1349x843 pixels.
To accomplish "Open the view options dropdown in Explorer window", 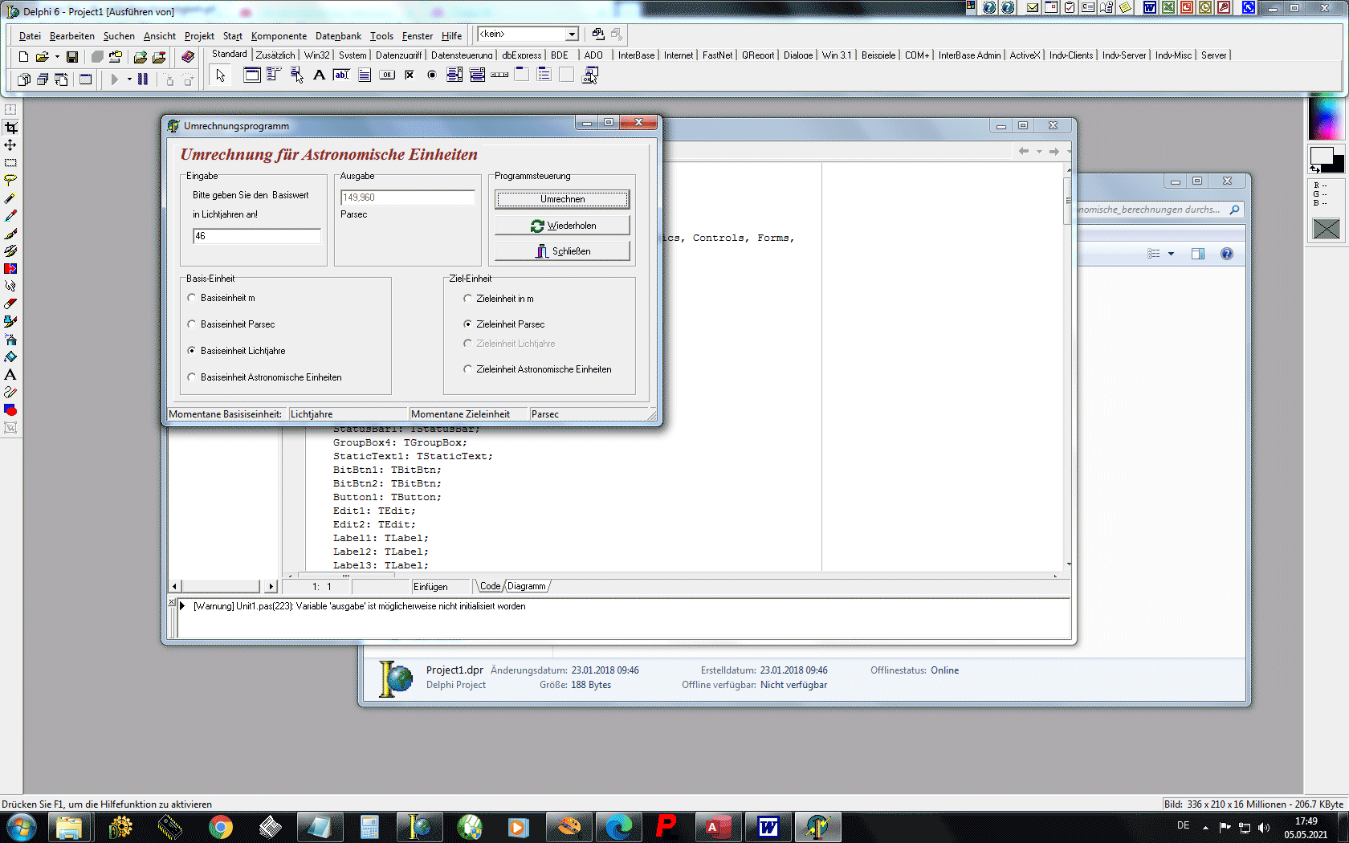I will coord(1171,254).
